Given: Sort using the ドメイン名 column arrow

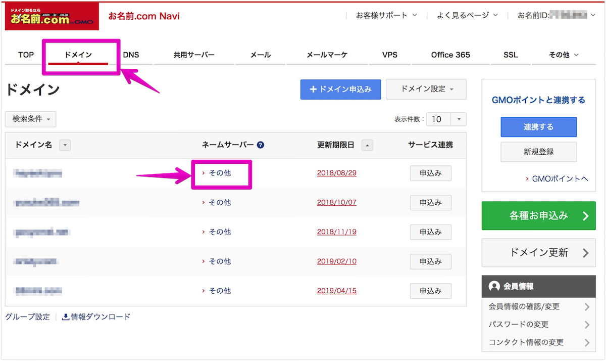Looking at the screenshot, I should [65, 145].
